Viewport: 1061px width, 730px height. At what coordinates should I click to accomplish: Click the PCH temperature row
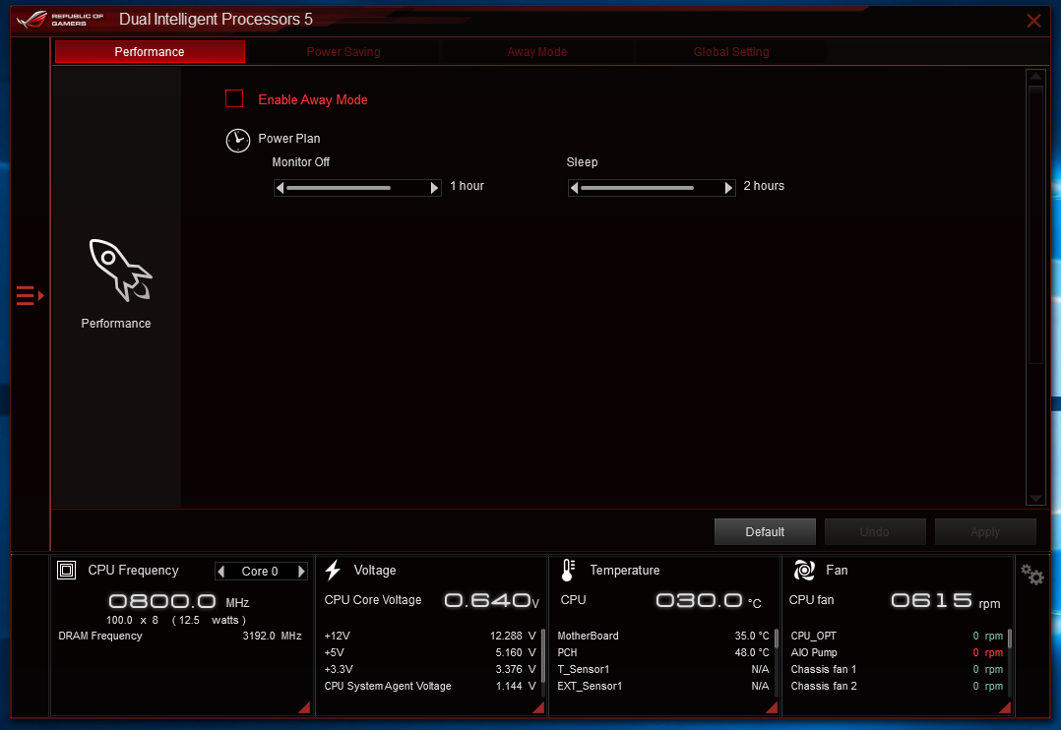(663, 653)
